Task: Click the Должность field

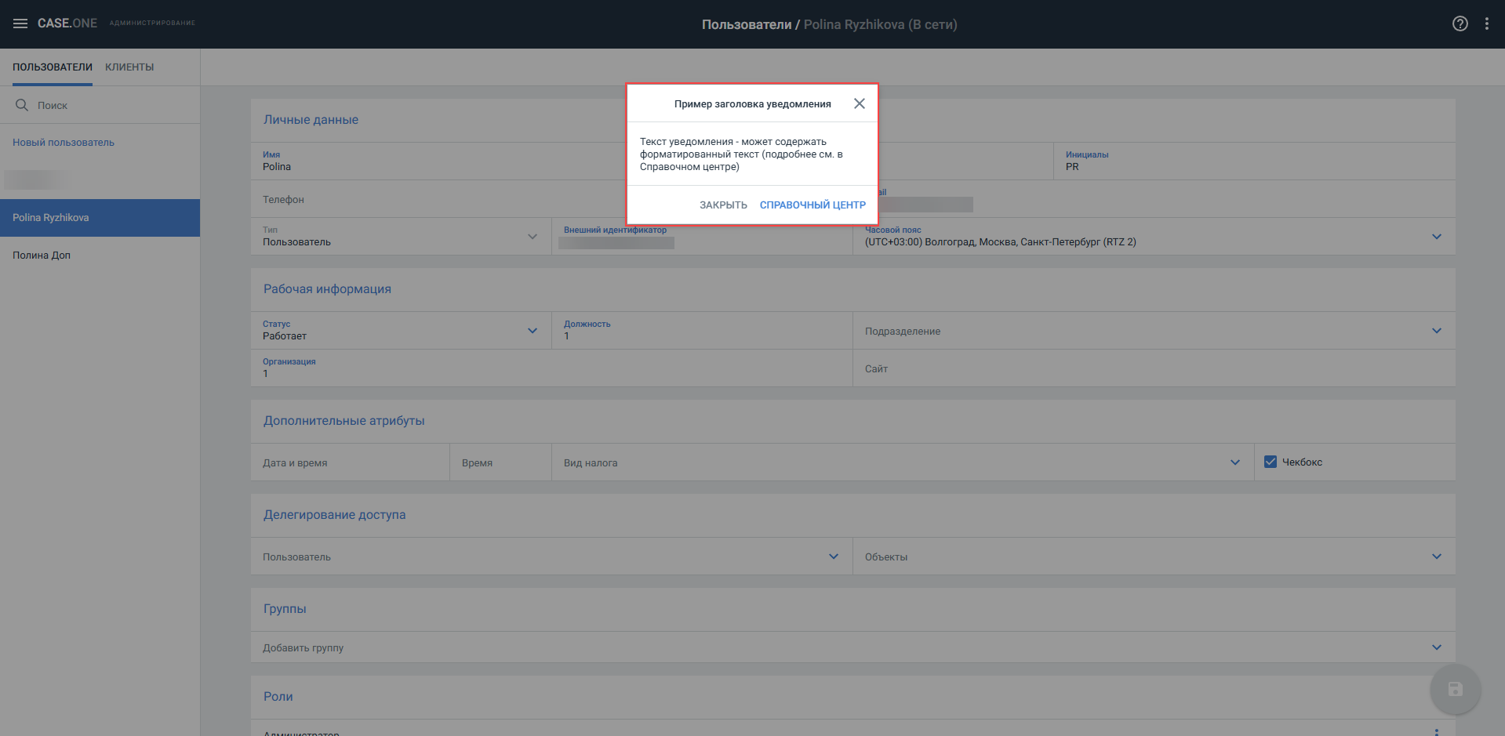Action: click(x=702, y=331)
